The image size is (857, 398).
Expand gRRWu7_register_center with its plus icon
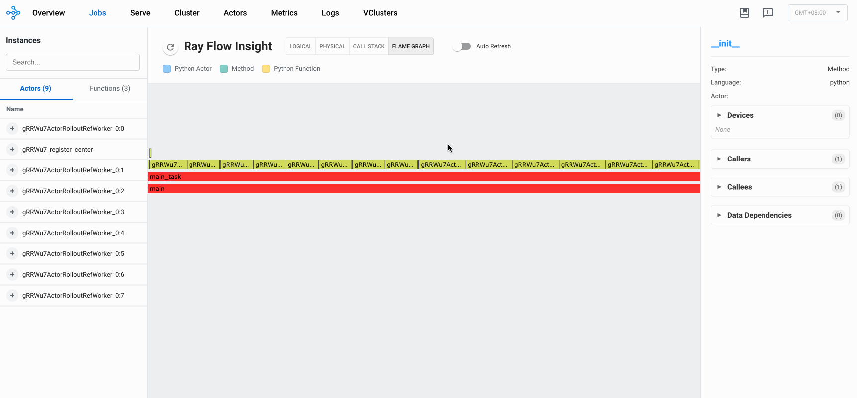coord(12,149)
